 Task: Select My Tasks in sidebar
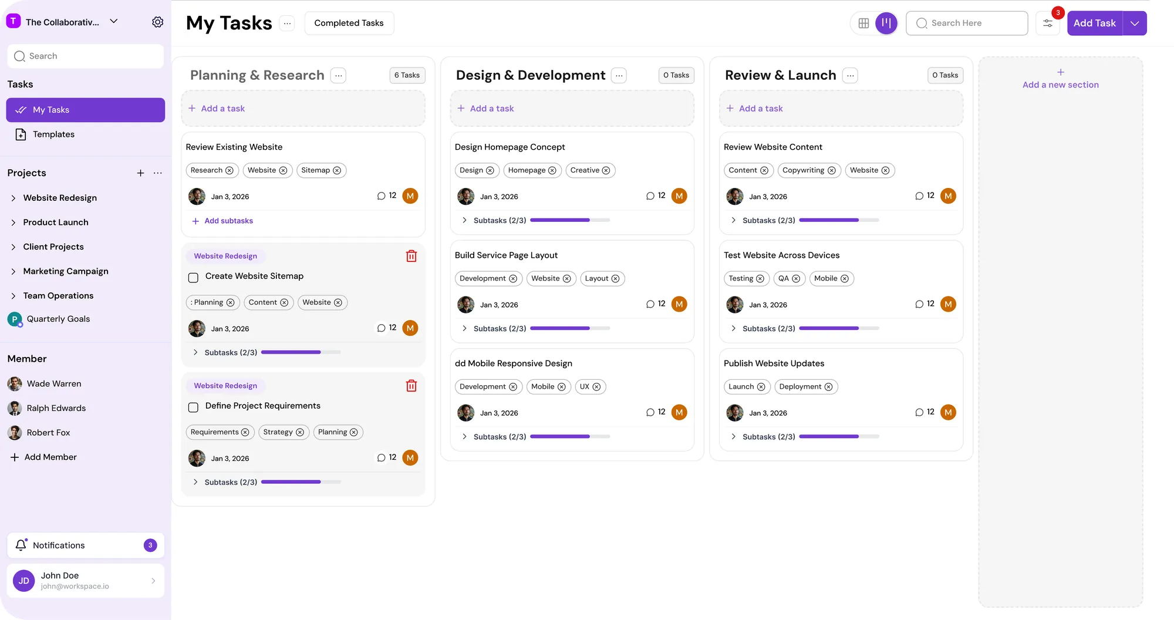click(x=86, y=110)
